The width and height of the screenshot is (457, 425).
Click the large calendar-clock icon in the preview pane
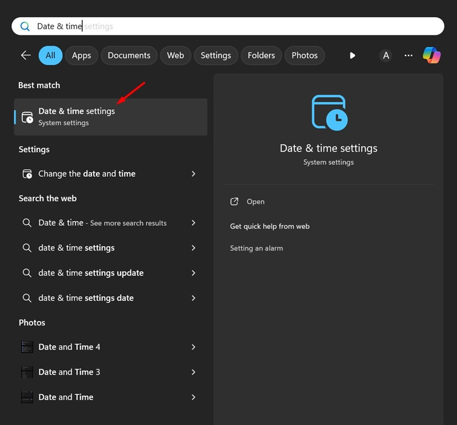(330, 113)
